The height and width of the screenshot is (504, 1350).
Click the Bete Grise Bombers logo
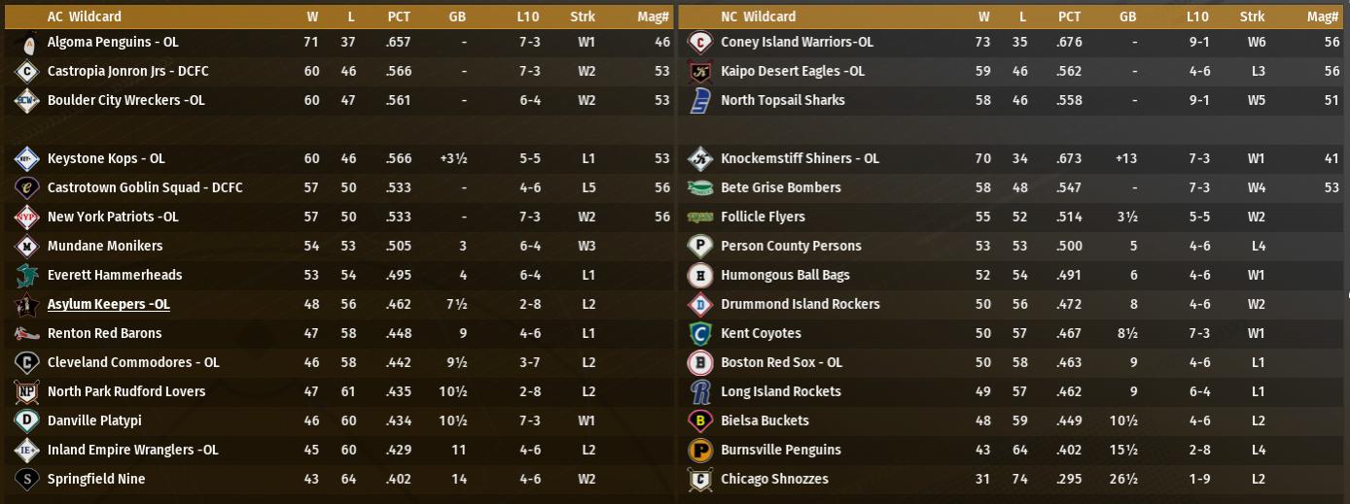(699, 188)
